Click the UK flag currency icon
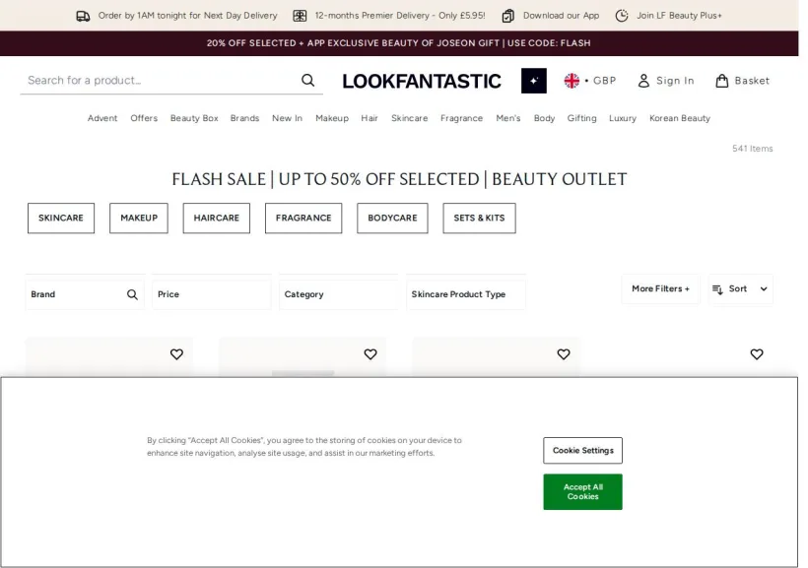Viewport: 808px width, 568px height. [572, 81]
